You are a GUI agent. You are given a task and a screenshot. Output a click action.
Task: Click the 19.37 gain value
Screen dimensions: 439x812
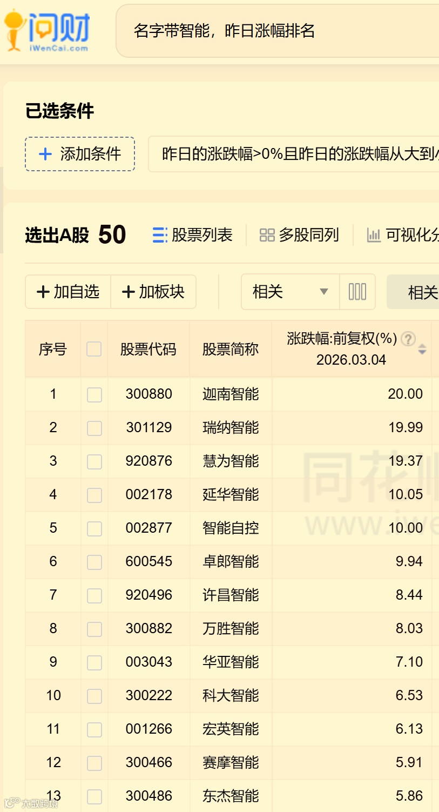pyautogui.click(x=406, y=461)
